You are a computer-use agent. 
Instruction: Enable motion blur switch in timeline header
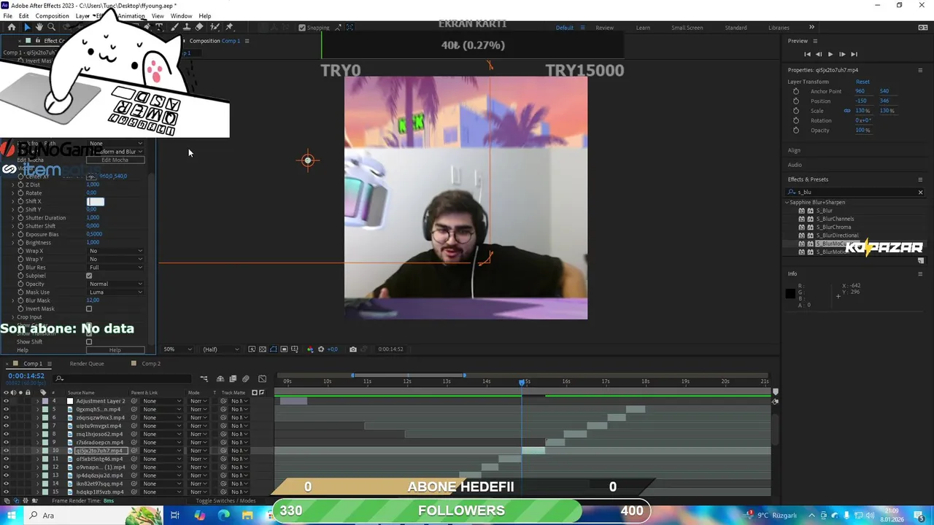coord(245,378)
